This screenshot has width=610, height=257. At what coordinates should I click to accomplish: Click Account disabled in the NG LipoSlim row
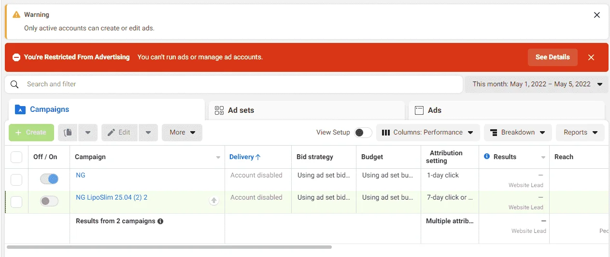(x=256, y=198)
